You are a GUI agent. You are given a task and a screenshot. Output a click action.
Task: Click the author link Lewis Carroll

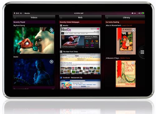[127, 25]
